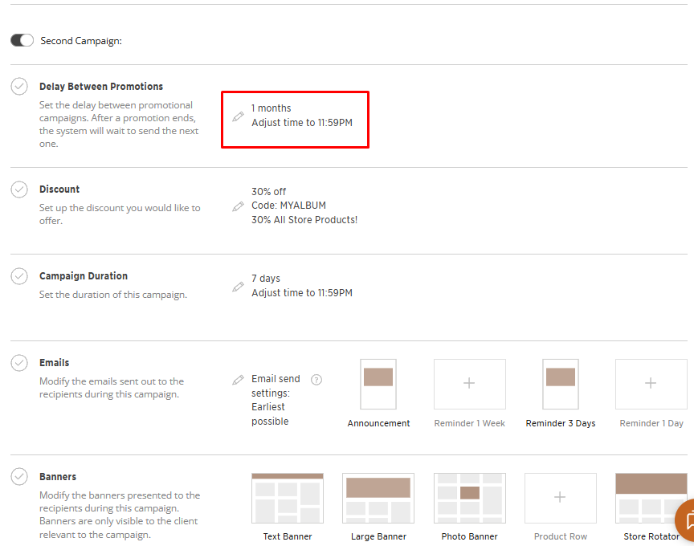Click the help question mark icon
The image size is (694, 546).
click(x=316, y=380)
